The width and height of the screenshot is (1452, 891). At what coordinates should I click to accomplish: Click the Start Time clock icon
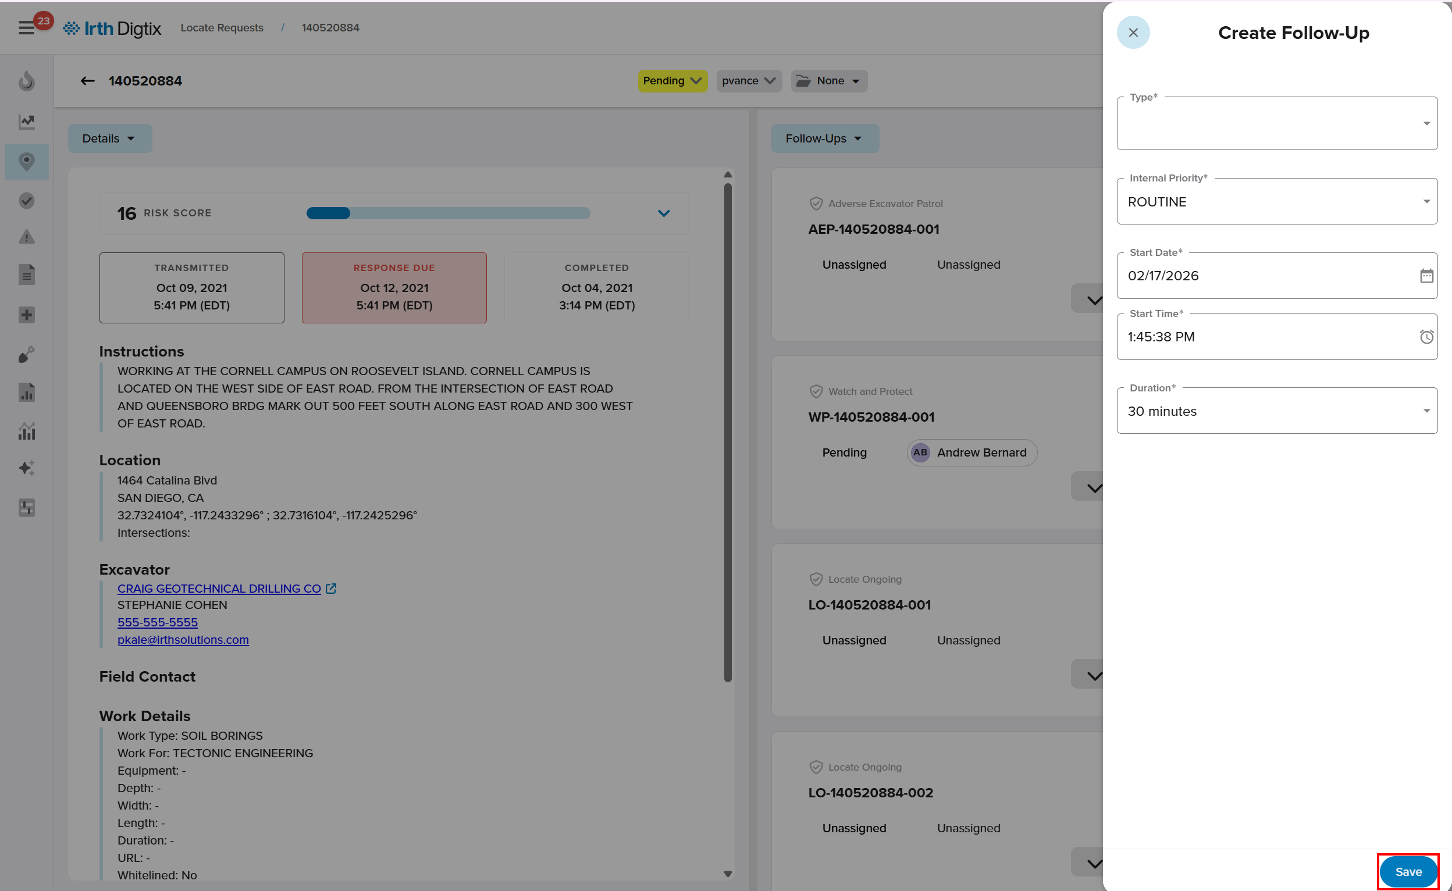(1426, 337)
